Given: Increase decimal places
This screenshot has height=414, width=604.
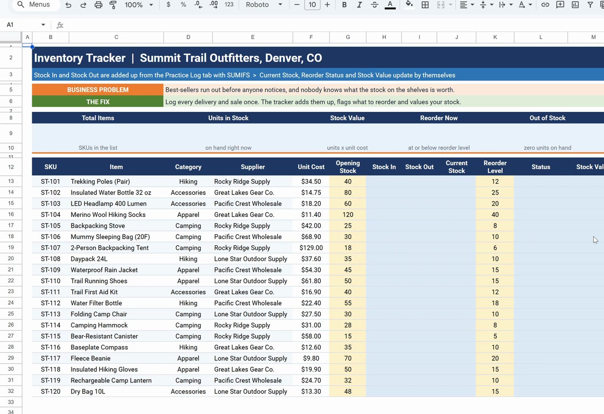Looking at the screenshot, I should click(x=214, y=5).
